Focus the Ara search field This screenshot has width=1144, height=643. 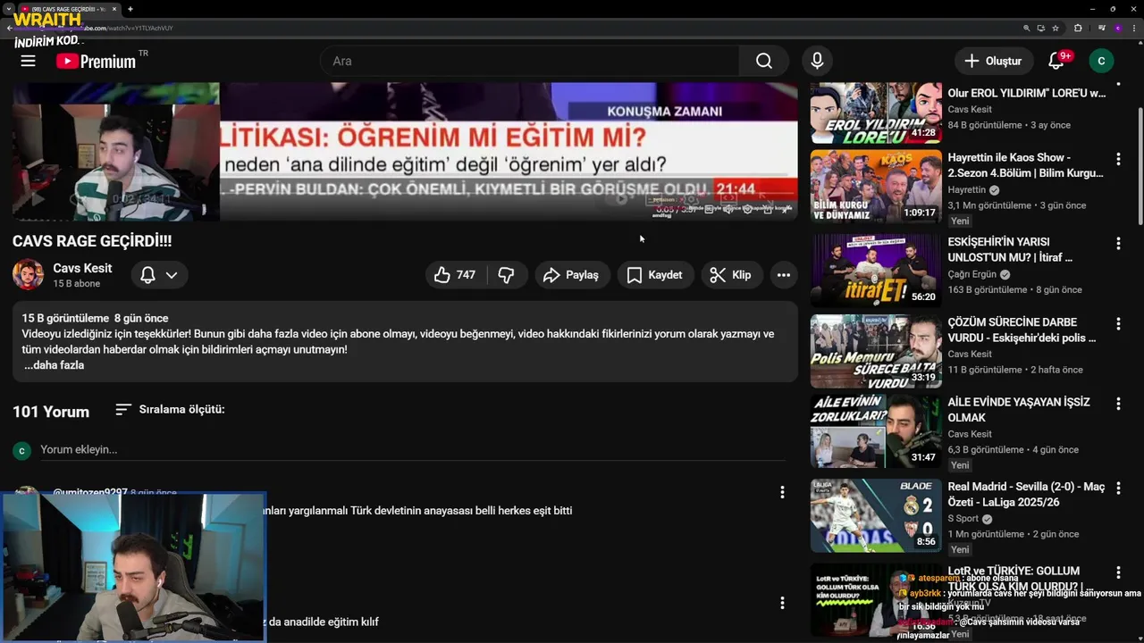pyautogui.click(x=529, y=61)
